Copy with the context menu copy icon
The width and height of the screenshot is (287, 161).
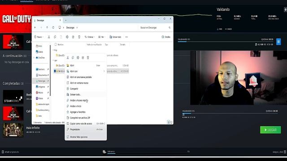tap(73, 58)
